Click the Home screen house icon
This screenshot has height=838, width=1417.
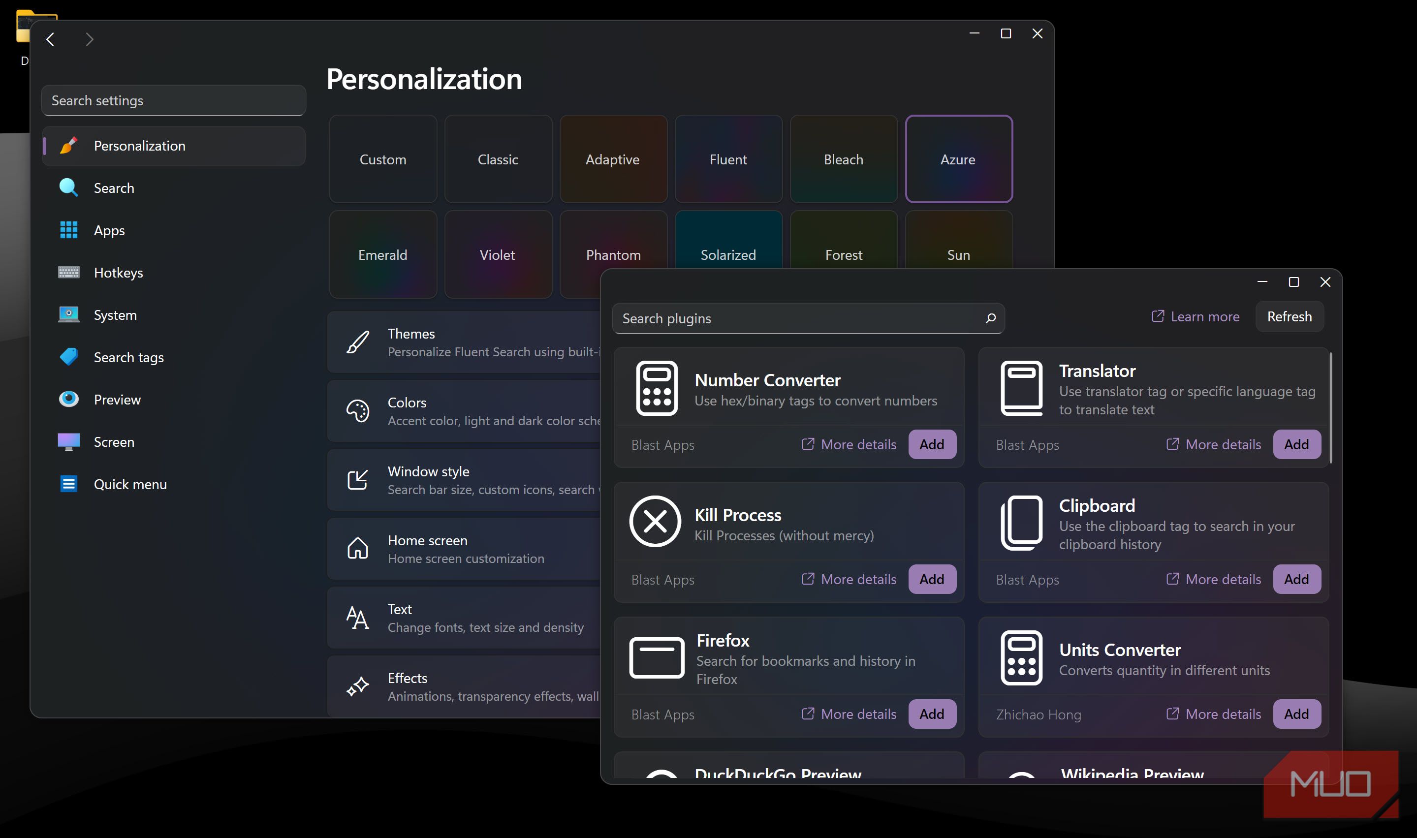tap(357, 548)
